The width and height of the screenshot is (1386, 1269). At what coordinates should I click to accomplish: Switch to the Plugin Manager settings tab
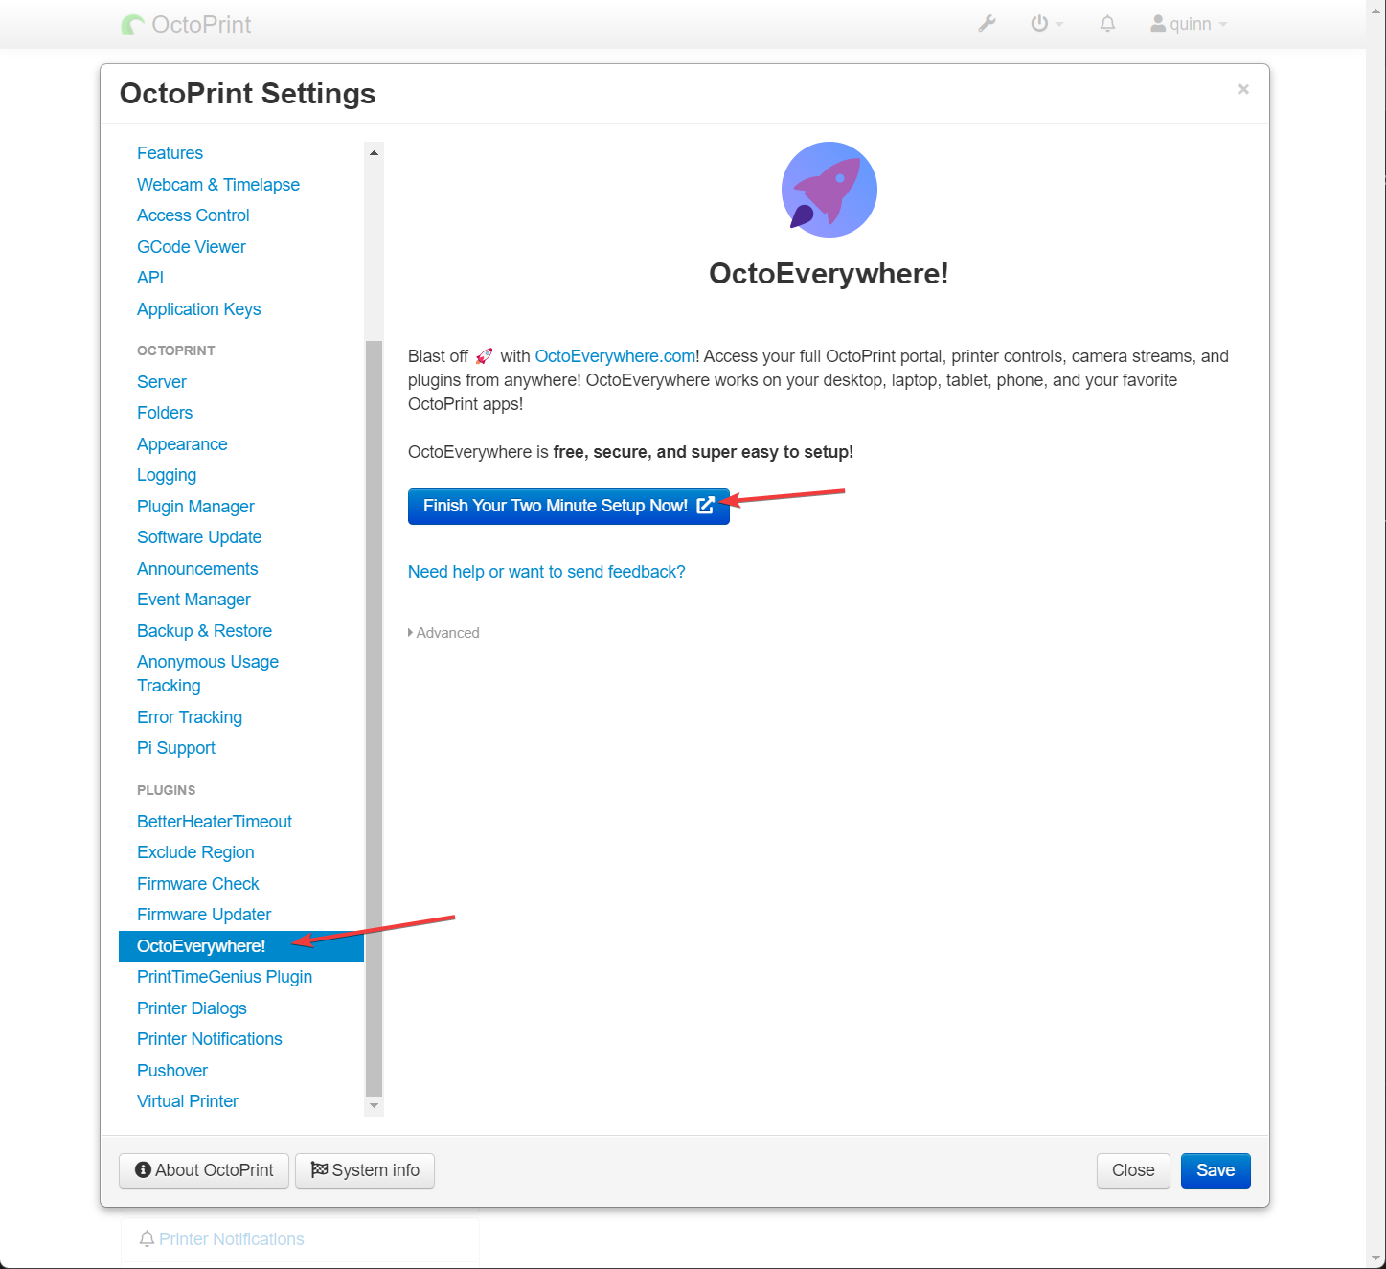click(195, 506)
